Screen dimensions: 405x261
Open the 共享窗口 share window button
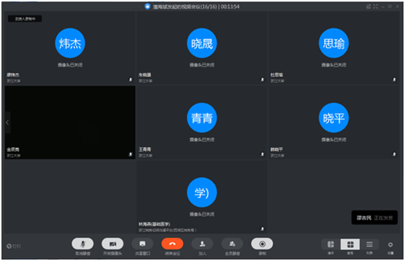[142, 244]
